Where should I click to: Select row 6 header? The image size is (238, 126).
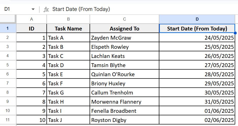point(8,74)
